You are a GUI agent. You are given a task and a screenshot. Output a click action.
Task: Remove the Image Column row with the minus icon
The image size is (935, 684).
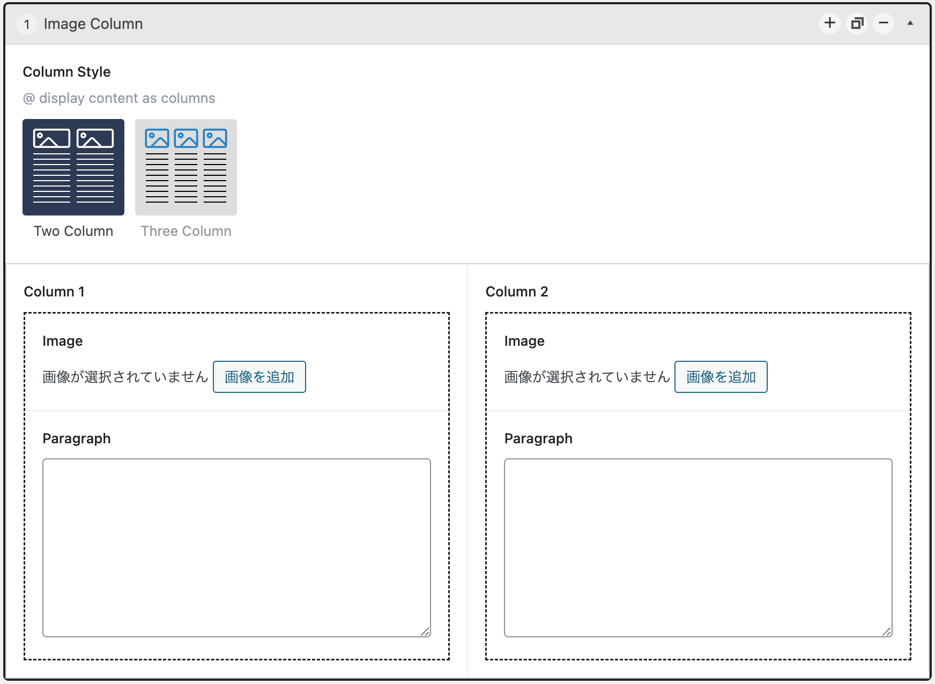pos(884,23)
